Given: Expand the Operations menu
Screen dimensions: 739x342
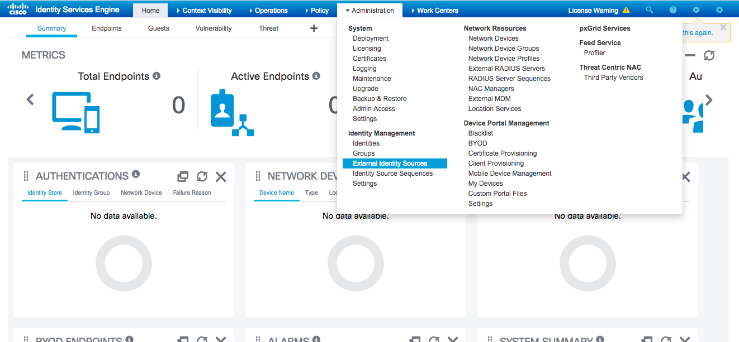Looking at the screenshot, I should point(268,11).
